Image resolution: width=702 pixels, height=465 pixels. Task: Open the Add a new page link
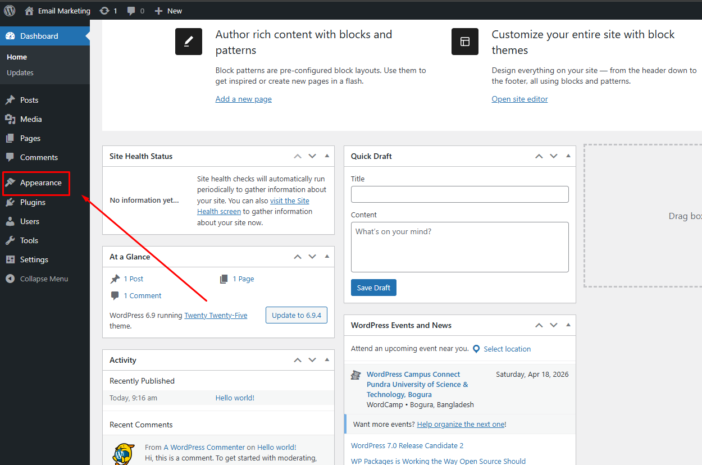pyautogui.click(x=243, y=99)
